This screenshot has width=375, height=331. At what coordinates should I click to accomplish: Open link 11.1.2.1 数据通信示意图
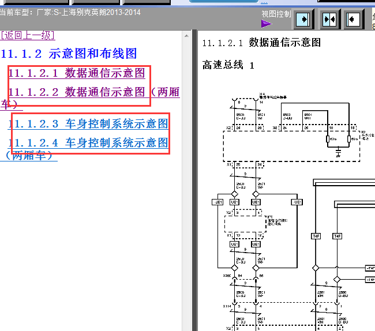click(77, 73)
